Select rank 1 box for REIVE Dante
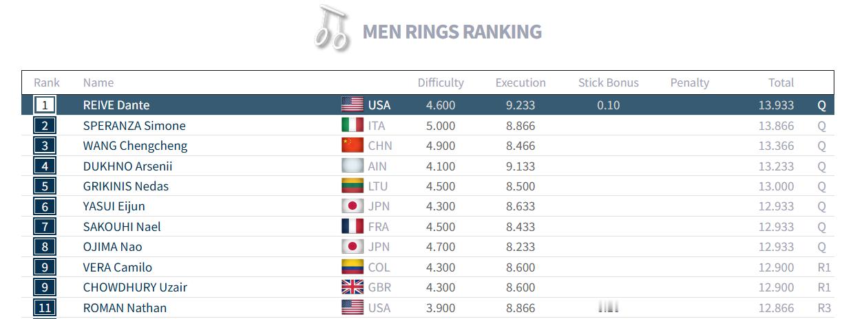The width and height of the screenshot is (853, 319). (45, 105)
